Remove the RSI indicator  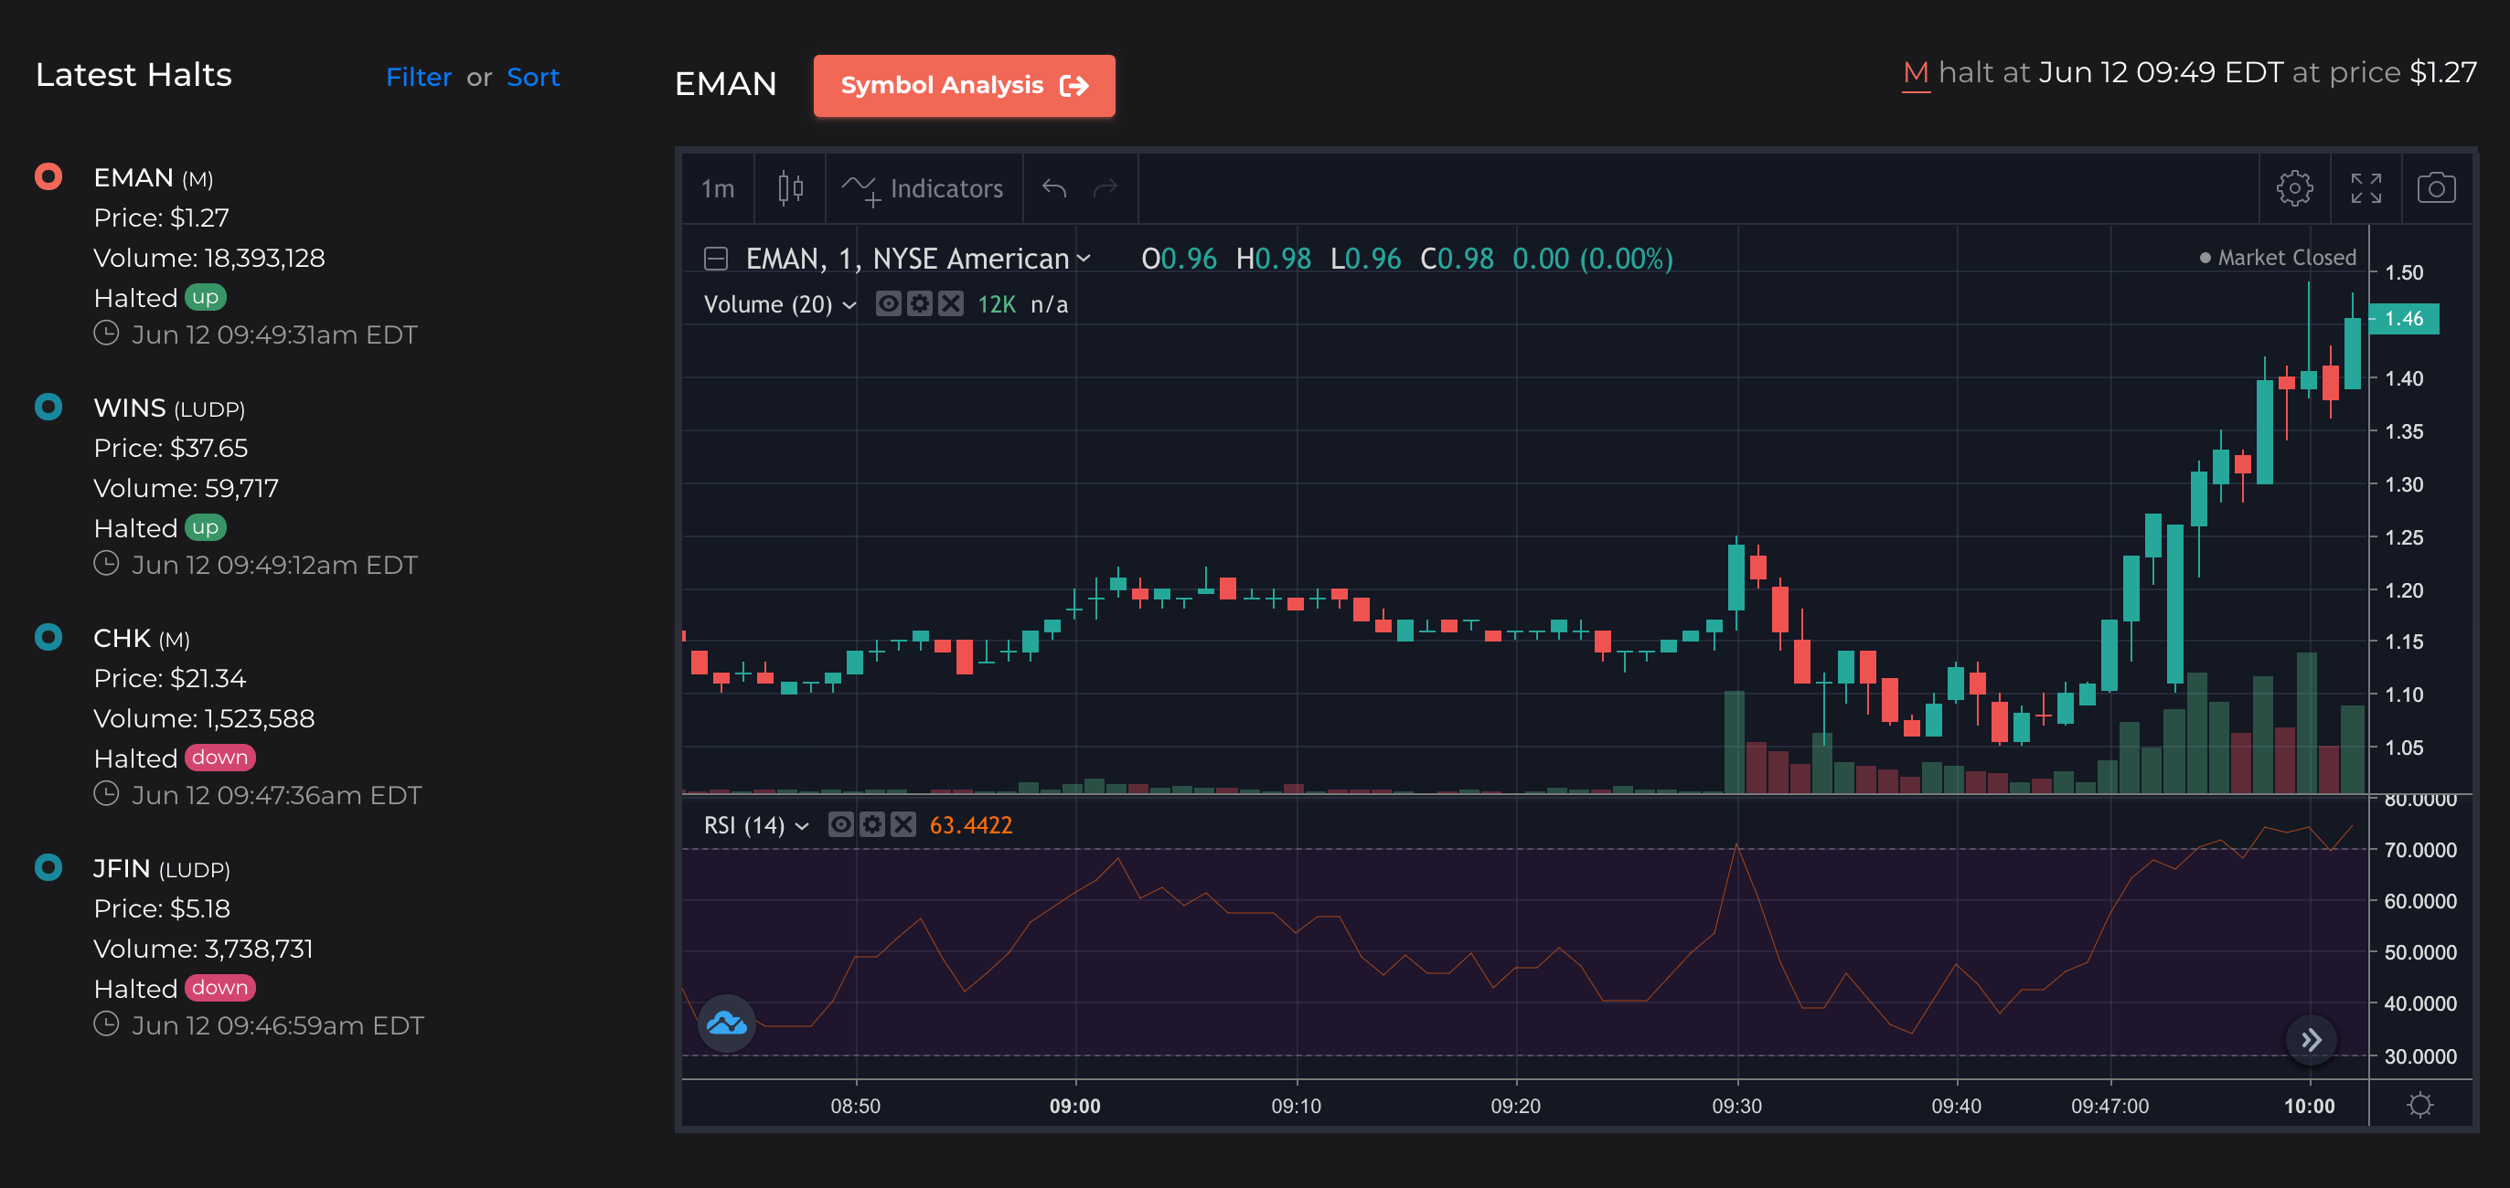click(x=903, y=825)
